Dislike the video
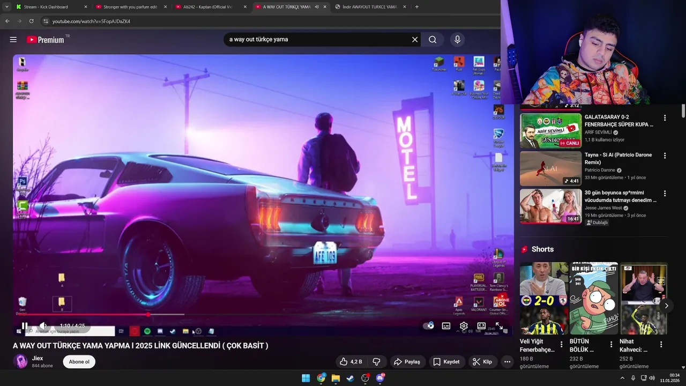This screenshot has height=386, width=686. coord(376,362)
